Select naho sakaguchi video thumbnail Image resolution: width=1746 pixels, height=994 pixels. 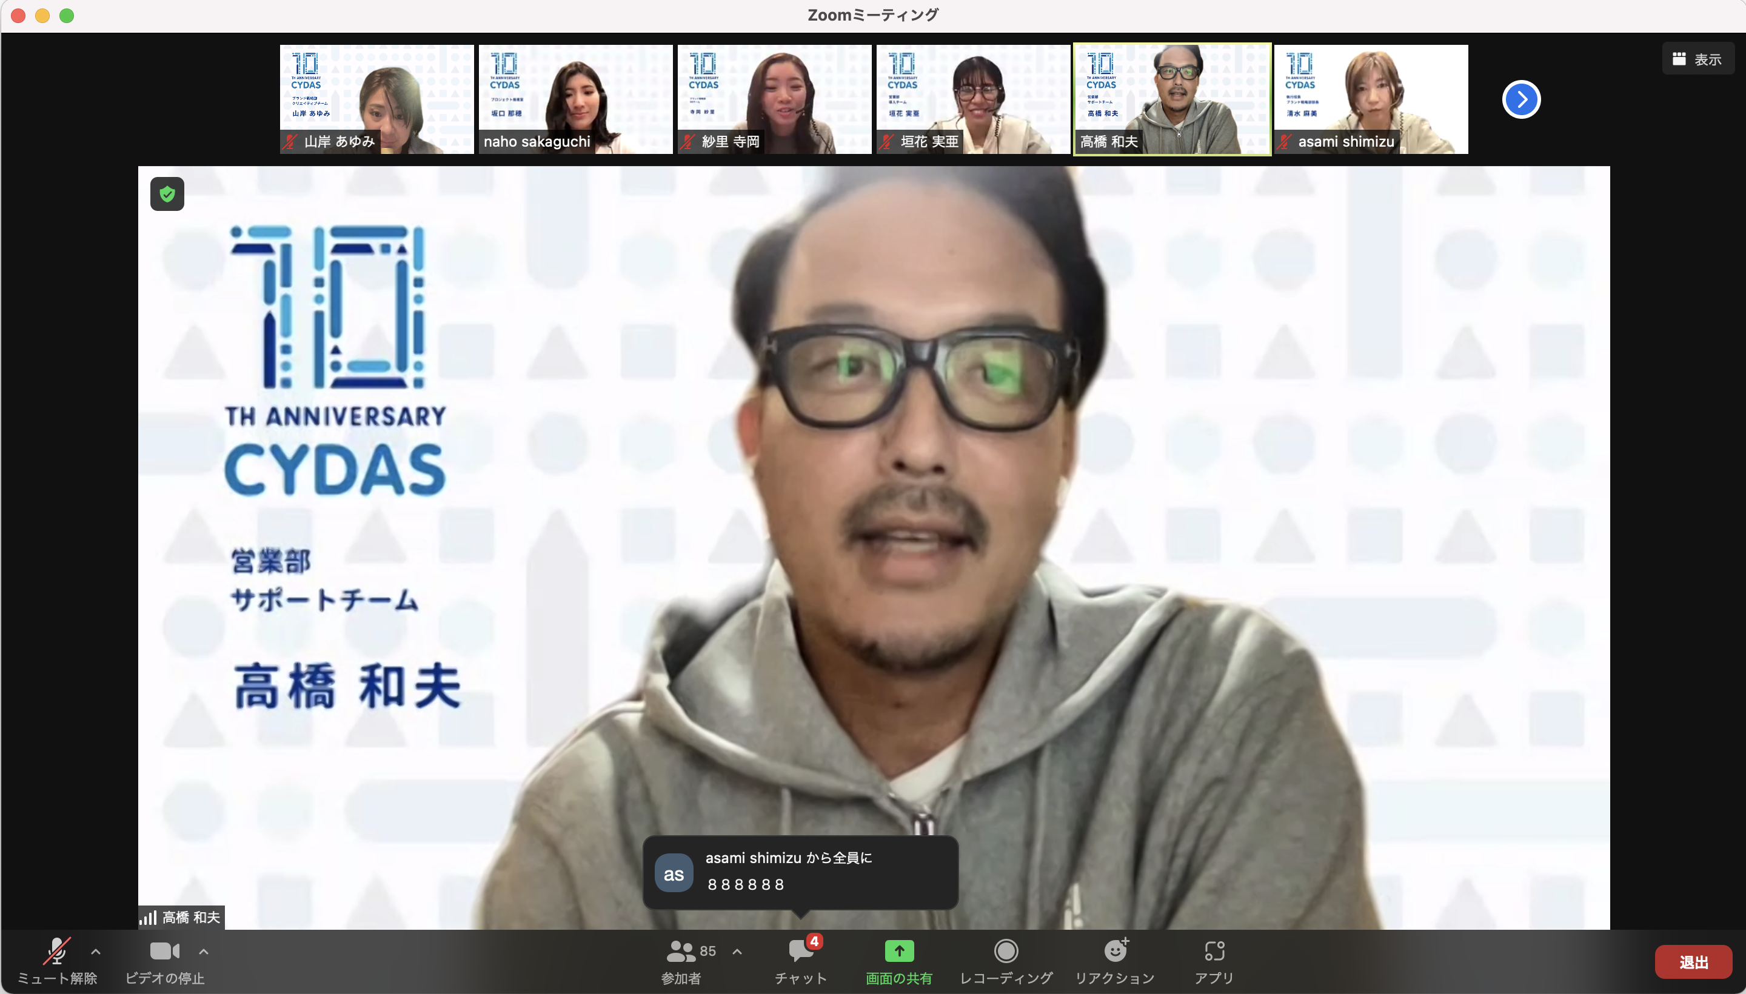[x=575, y=99]
